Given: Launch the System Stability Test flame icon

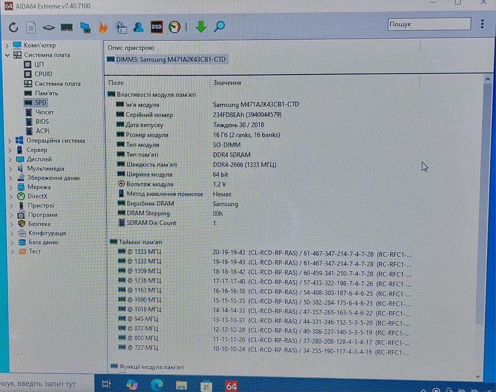Looking at the screenshot, I should pos(103,27).
